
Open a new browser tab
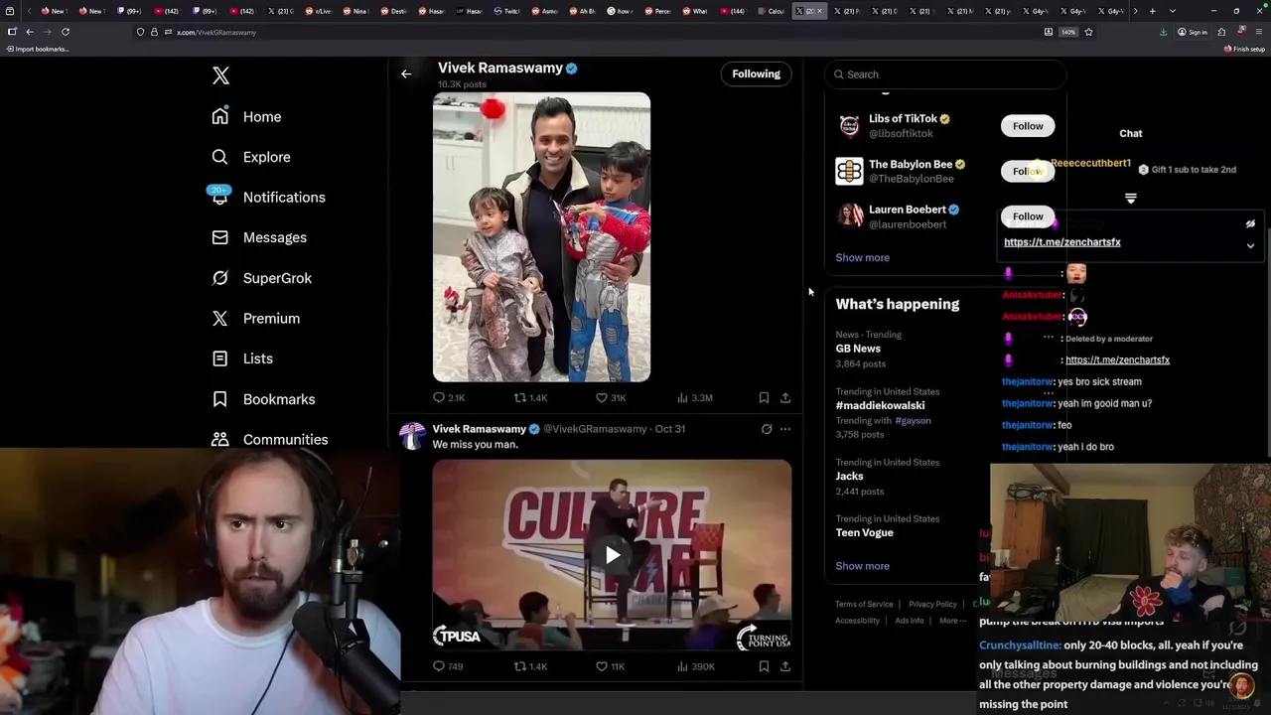tap(1152, 11)
